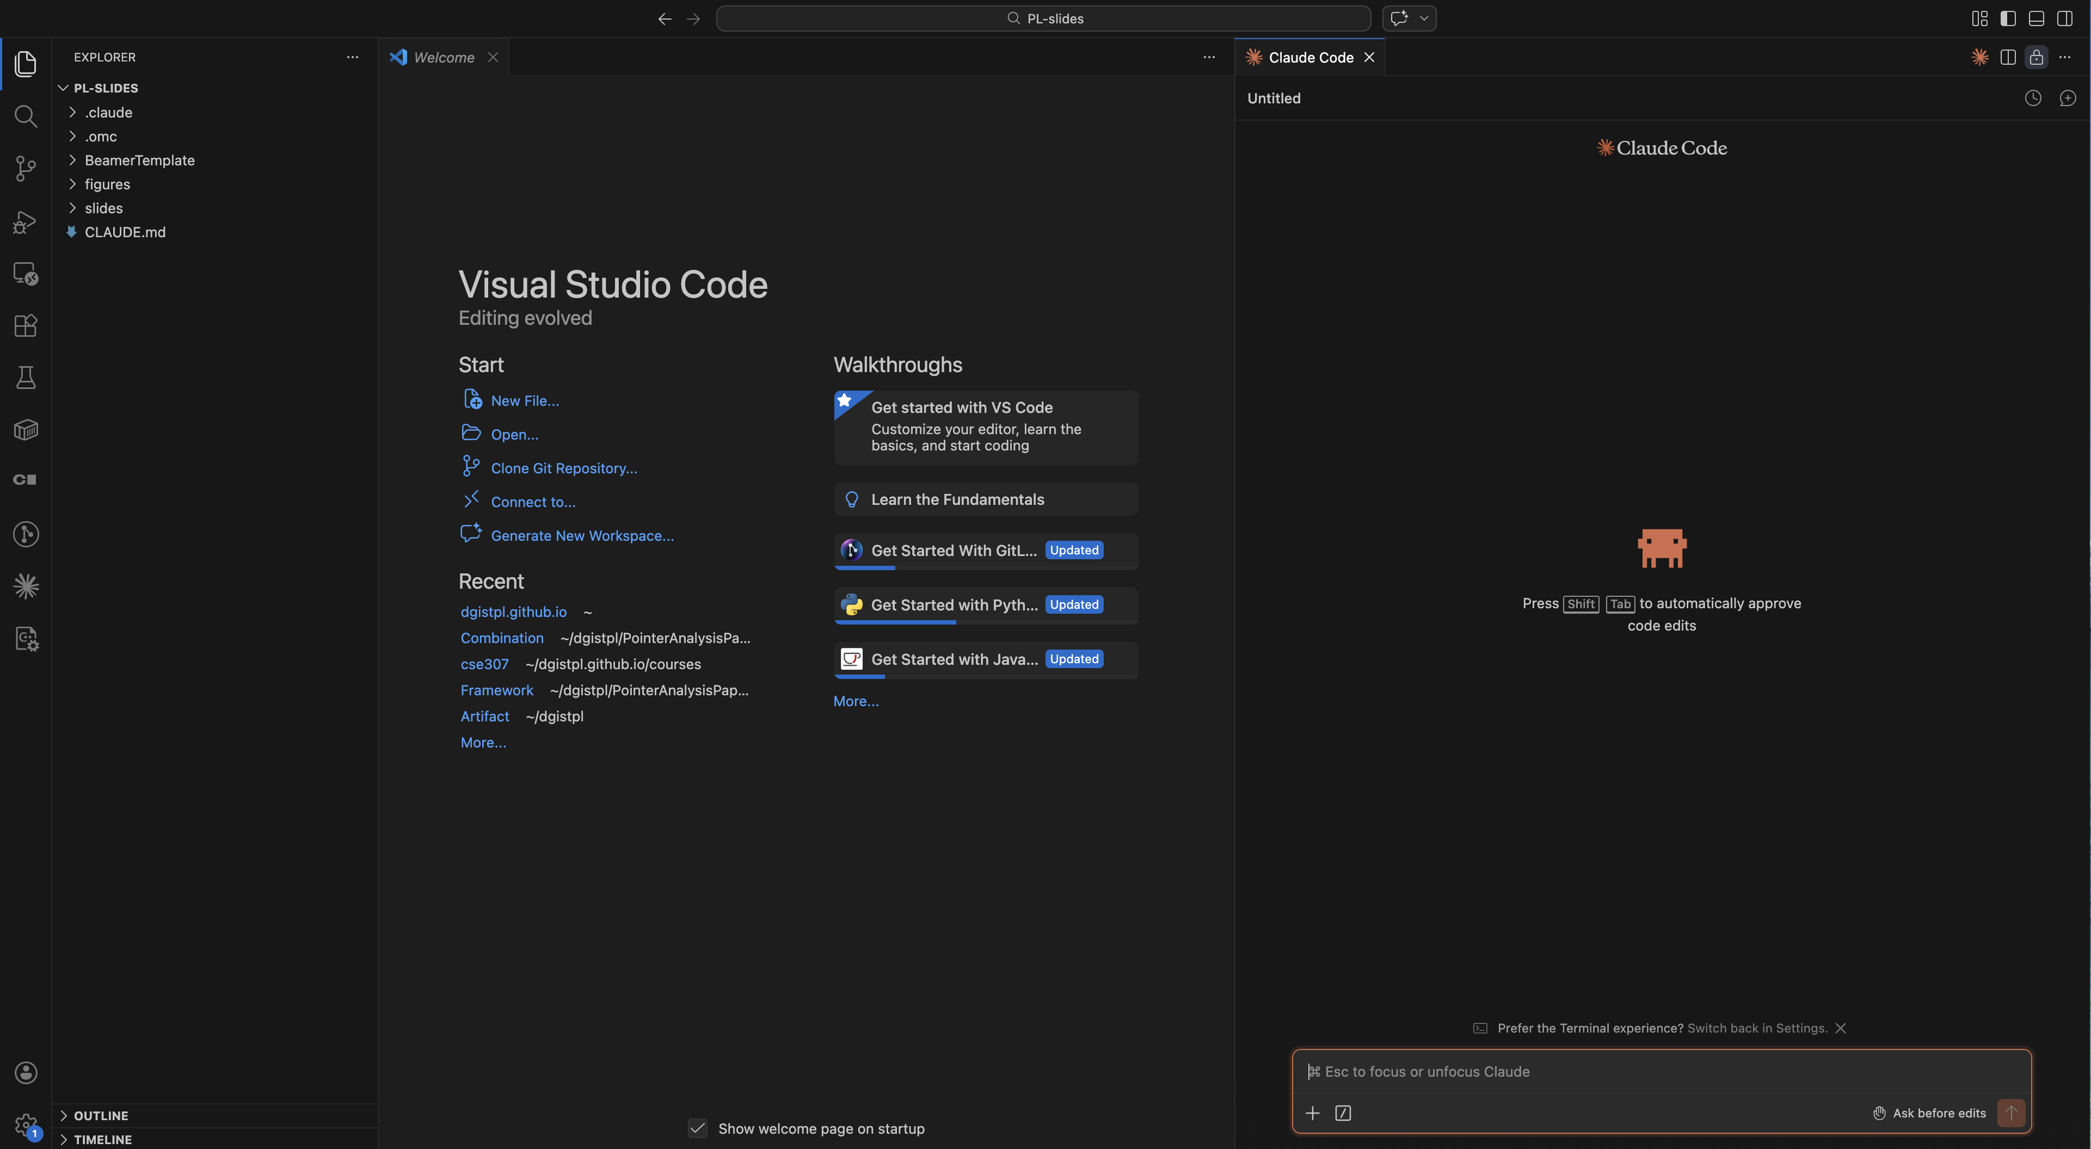Open the Explorer views More Actions menu
The height and width of the screenshot is (1149, 2091).
tap(352, 57)
